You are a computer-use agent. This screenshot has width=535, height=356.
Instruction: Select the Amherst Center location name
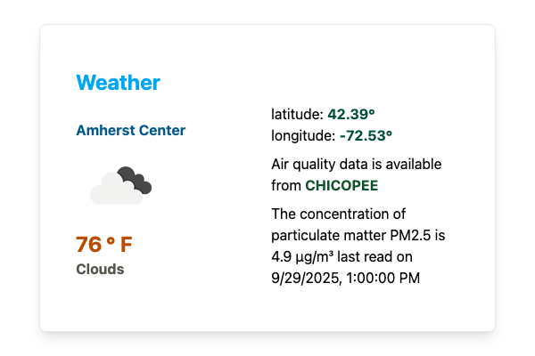click(131, 130)
